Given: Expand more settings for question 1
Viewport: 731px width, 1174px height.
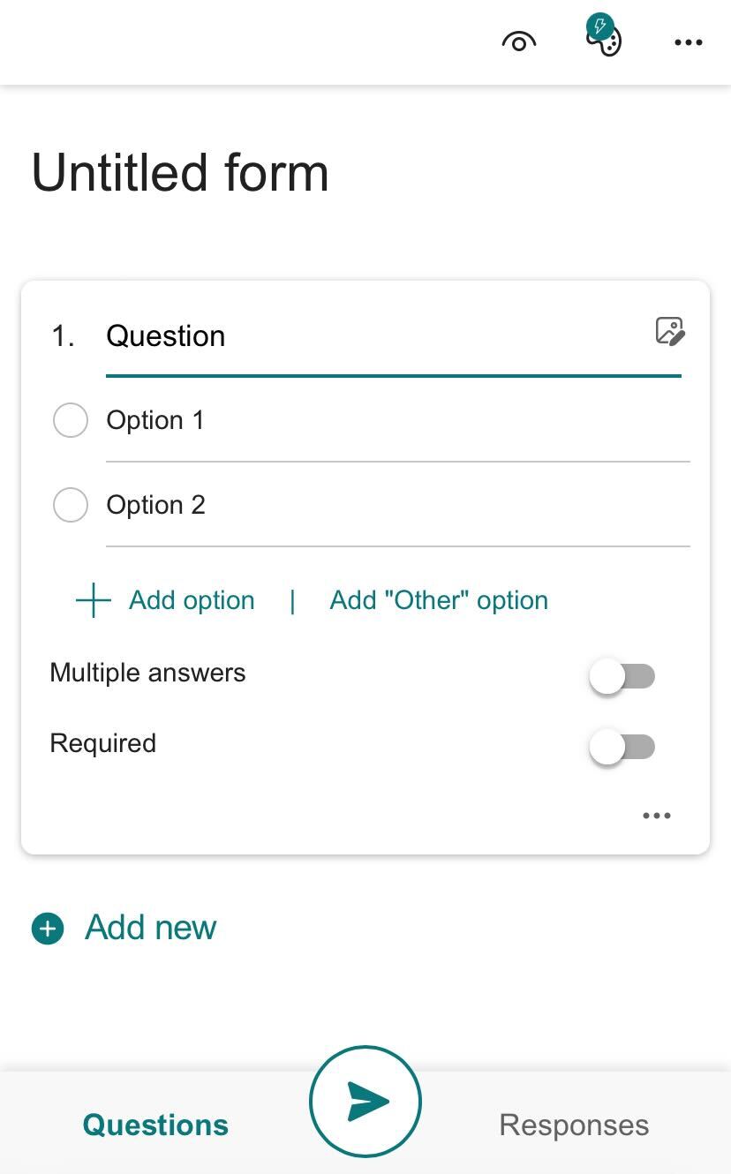Looking at the screenshot, I should point(657,816).
